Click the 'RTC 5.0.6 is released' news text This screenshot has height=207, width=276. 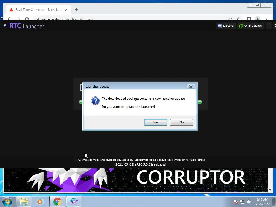coord(140,165)
